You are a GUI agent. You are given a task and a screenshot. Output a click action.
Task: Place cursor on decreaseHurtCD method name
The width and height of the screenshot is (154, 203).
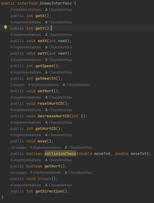[x=54, y=116]
